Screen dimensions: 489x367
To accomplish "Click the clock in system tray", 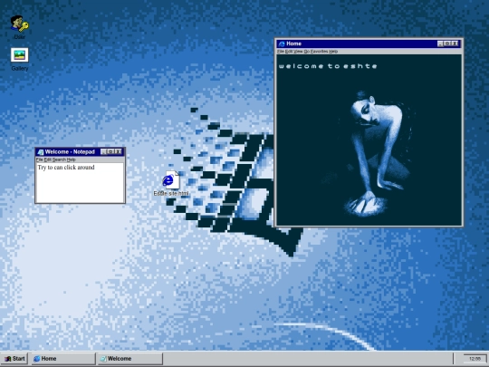I will click(475, 359).
